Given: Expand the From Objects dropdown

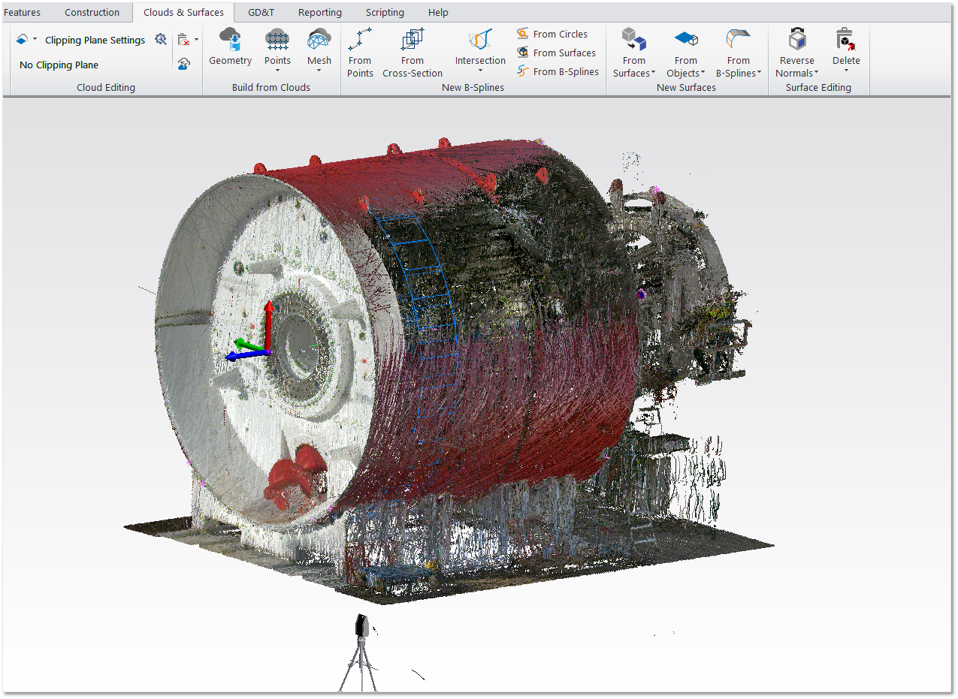Looking at the screenshot, I should coord(703,74).
